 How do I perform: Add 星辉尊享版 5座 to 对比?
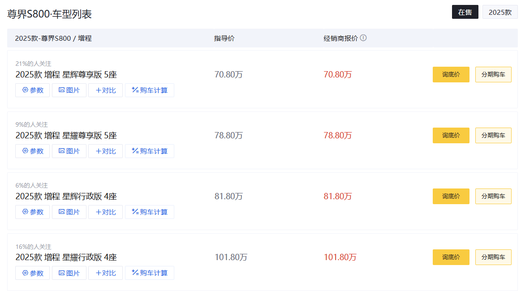point(105,90)
